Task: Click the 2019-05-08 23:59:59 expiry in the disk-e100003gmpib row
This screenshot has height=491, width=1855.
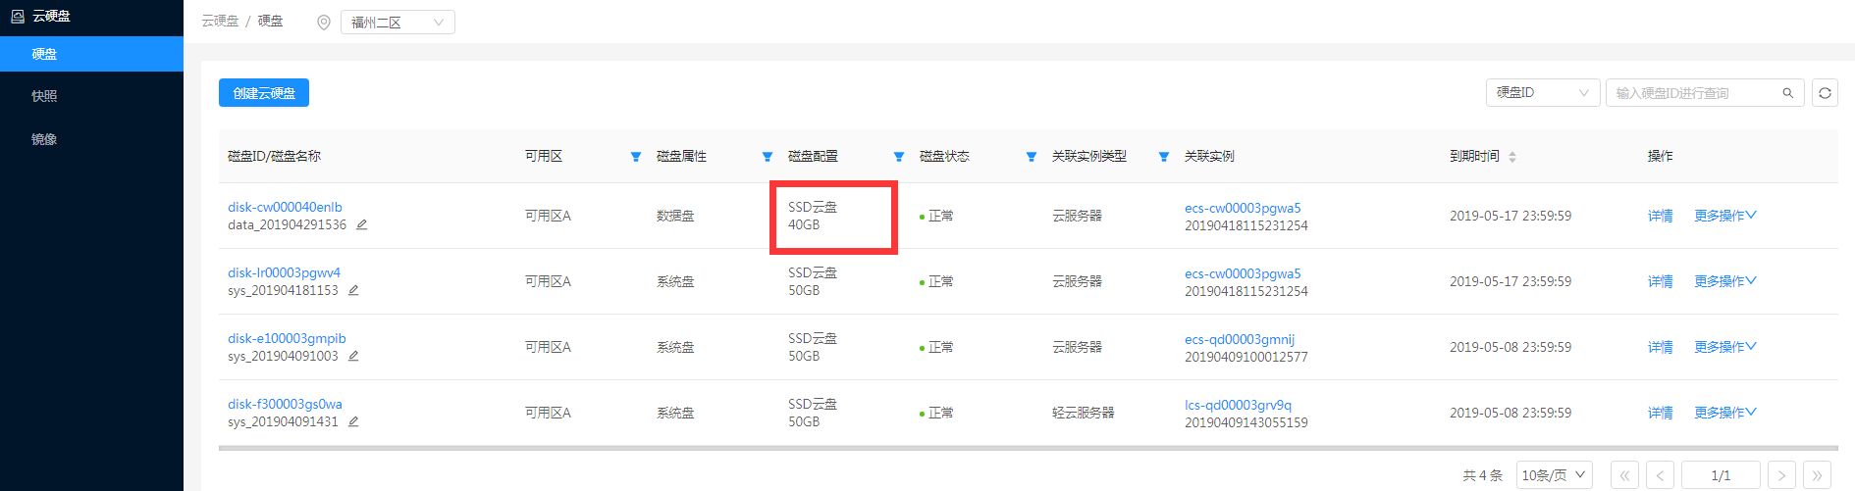Action: coord(1510,347)
